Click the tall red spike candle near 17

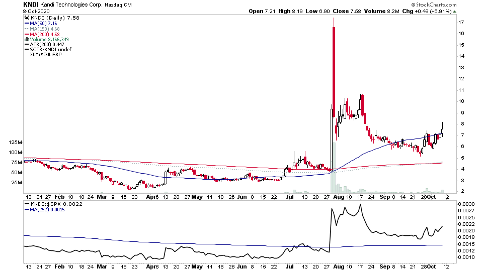[x=334, y=68]
